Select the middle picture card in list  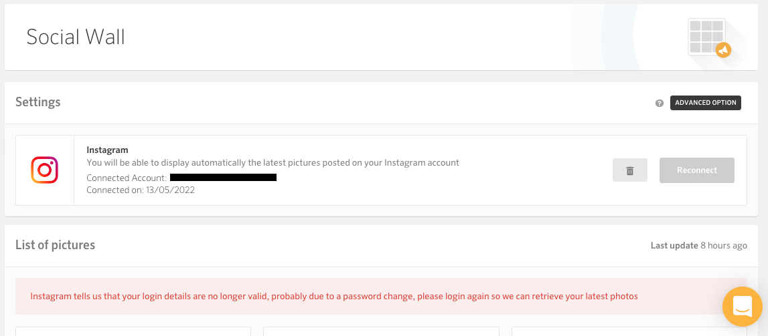coord(381,331)
